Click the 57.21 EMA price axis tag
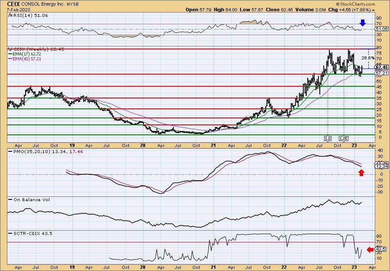The width and height of the screenshot is (390, 271). (x=382, y=73)
